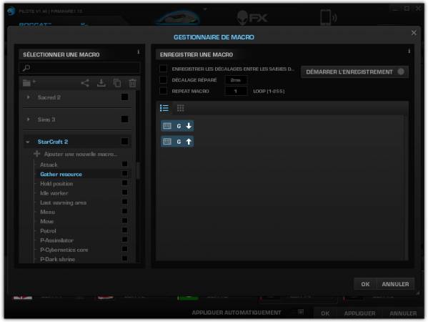Switch to list view of macro steps
The width and height of the screenshot is (428, 322).
point(164,108)
